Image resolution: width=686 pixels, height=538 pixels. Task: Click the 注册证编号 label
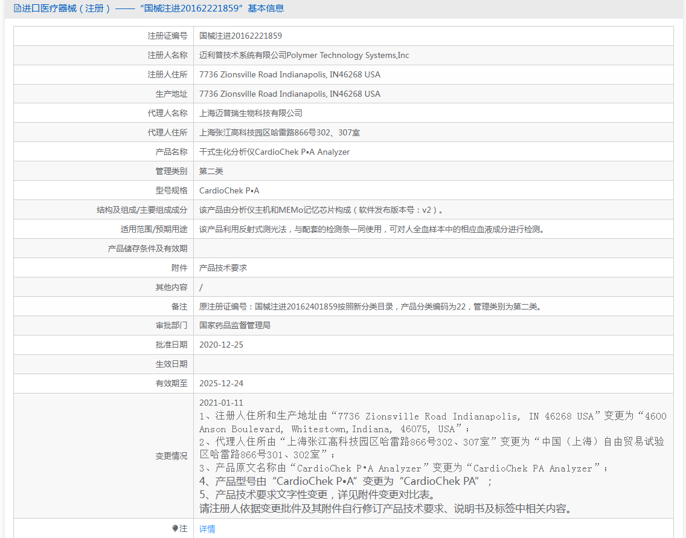click(x=167, y=36)
